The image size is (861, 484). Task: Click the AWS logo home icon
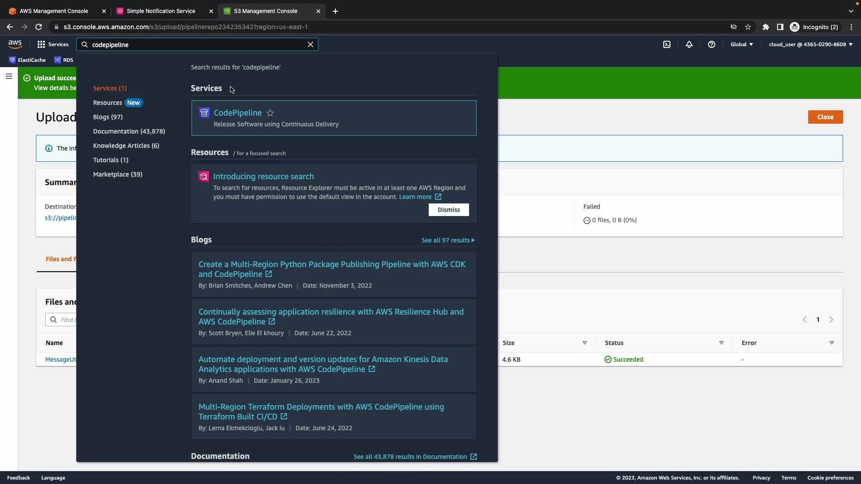pyautogui.click(x=15, y=44)
